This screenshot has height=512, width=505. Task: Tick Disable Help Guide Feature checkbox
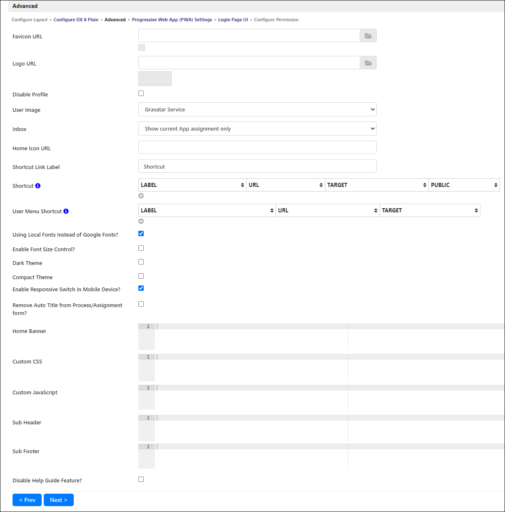pos(141,479)
